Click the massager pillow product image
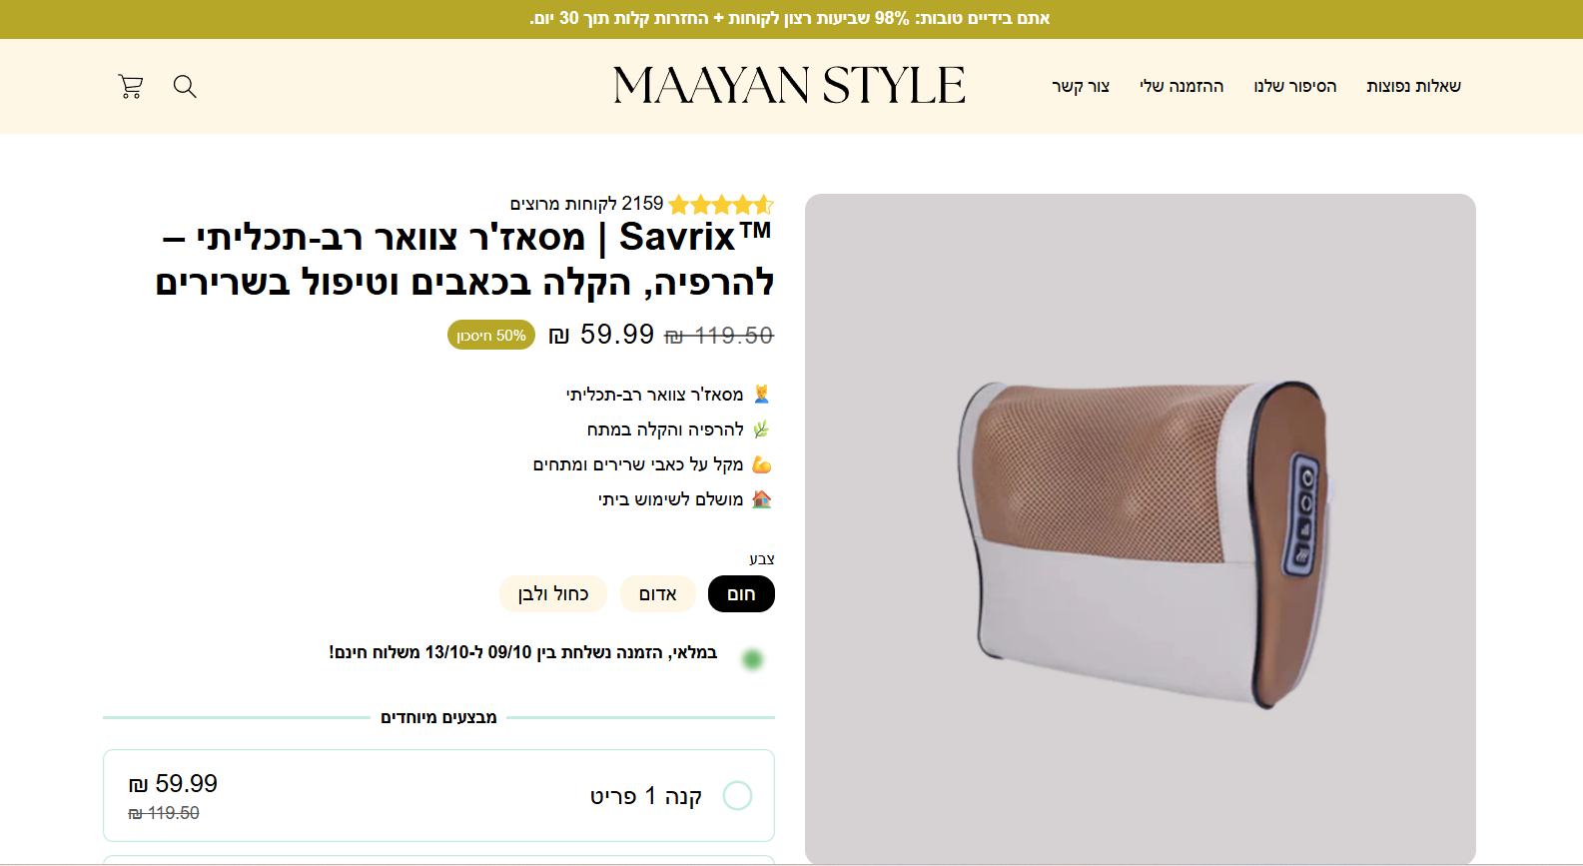Screen dimensions: 1583x866 click(1141, 528)
